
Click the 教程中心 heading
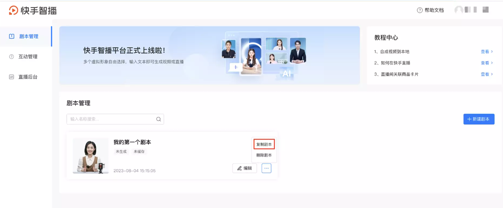(386, 38)
